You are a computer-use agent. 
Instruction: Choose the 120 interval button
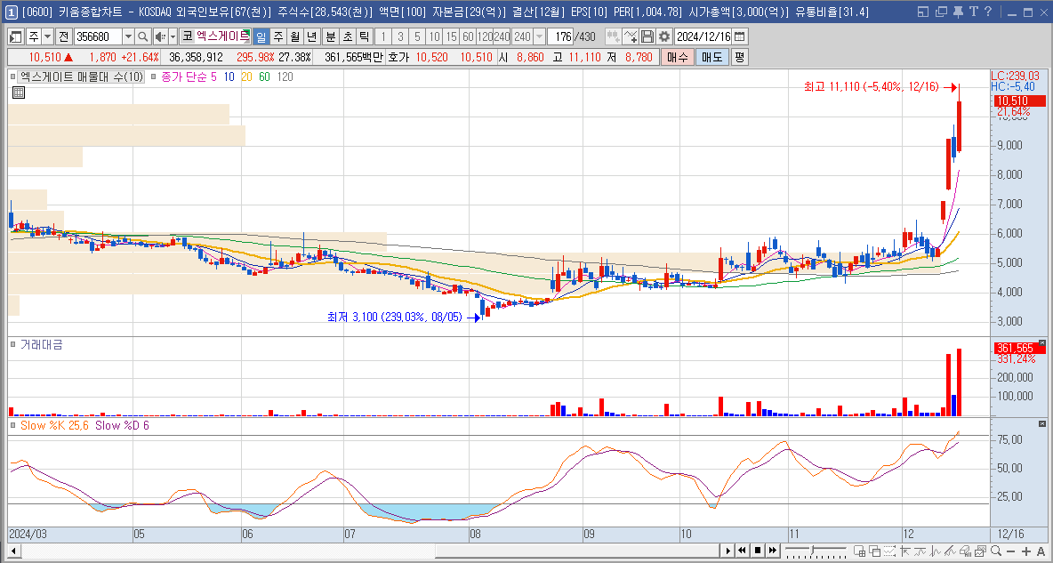tap(485, 36)
